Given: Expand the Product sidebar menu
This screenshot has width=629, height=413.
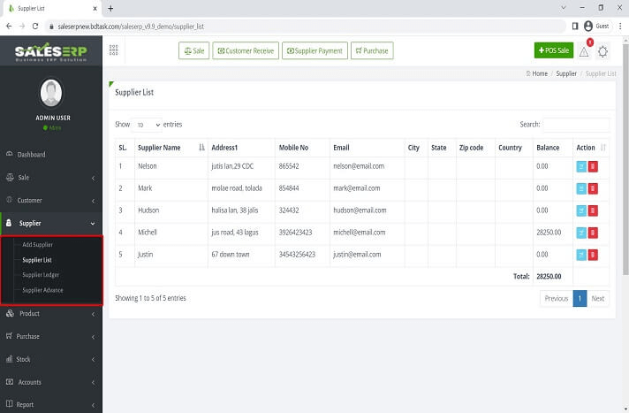Looking at the screenshot, I should pos(50,313).
